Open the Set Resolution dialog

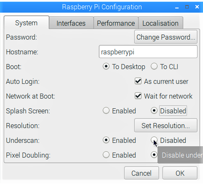(x=166, y=126)
